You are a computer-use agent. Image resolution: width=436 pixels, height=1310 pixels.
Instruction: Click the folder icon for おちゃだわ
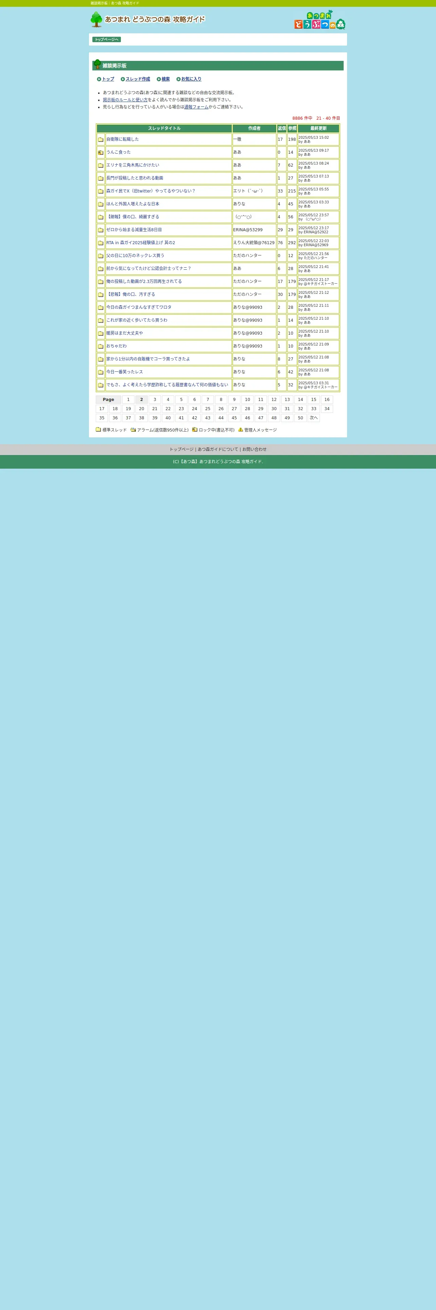(101, 346)
